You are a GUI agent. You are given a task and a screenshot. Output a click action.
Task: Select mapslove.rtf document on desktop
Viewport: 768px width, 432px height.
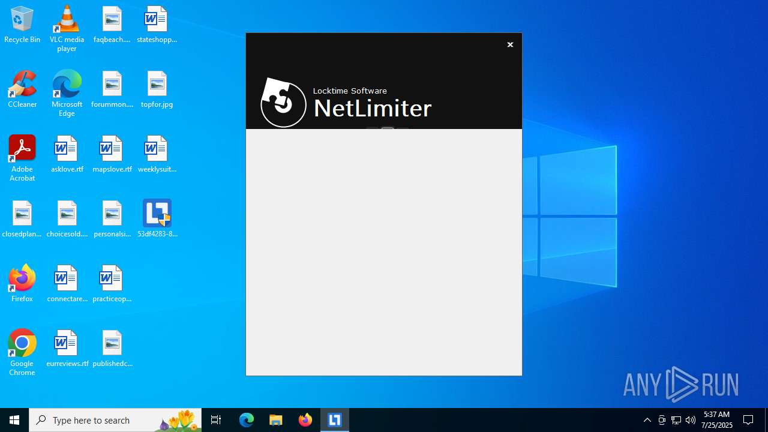pos(112,155)
